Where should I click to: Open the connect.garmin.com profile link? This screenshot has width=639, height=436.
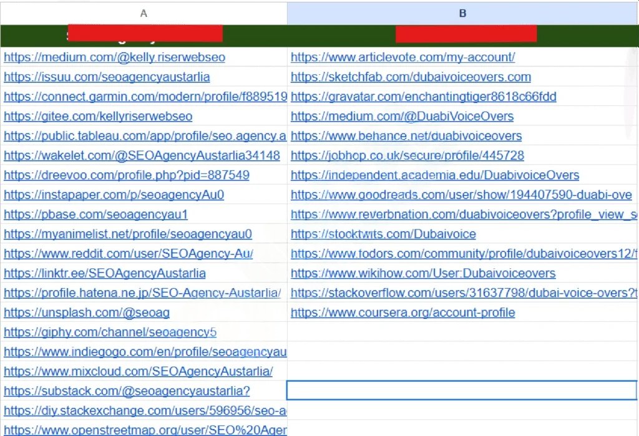coord(145,97)
